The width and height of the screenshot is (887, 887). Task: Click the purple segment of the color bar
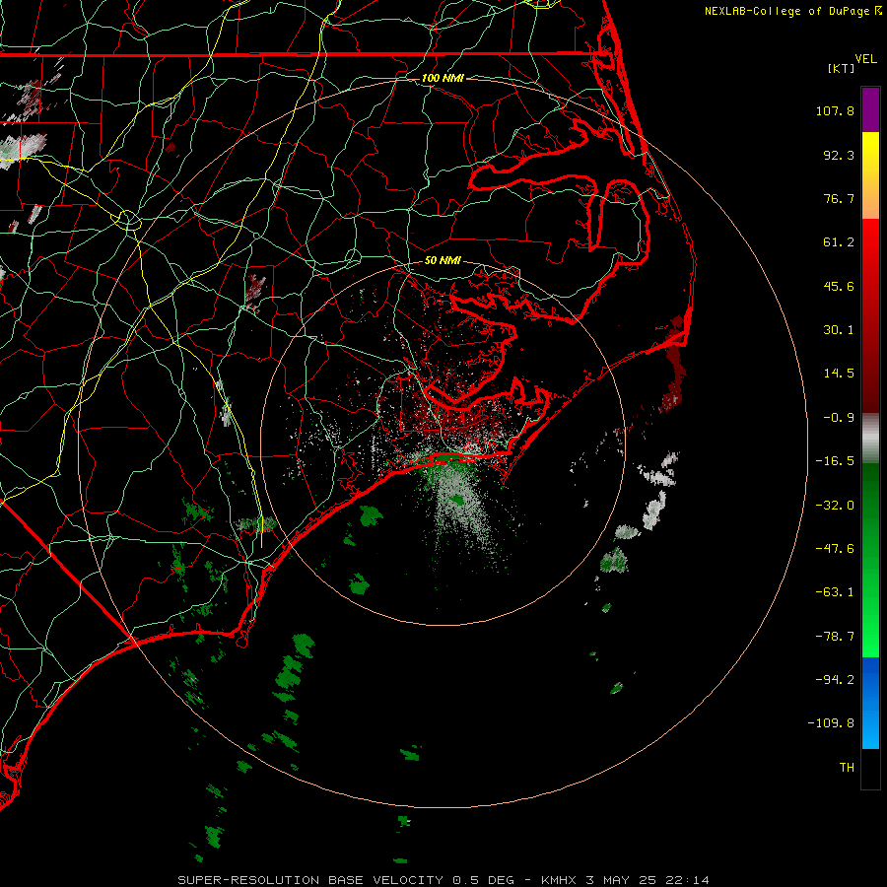tap(870, 110)
